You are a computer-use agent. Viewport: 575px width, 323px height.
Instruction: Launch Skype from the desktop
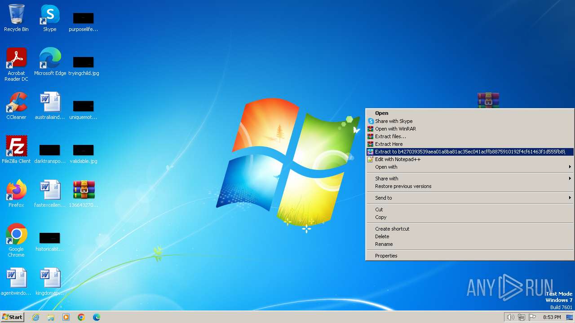point(50,18)
